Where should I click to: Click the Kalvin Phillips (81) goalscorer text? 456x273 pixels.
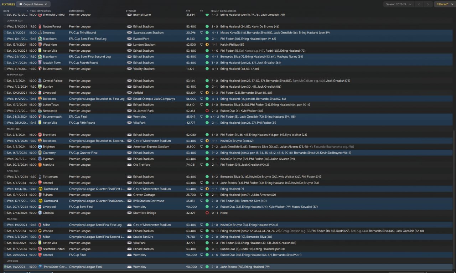(232, 45)
